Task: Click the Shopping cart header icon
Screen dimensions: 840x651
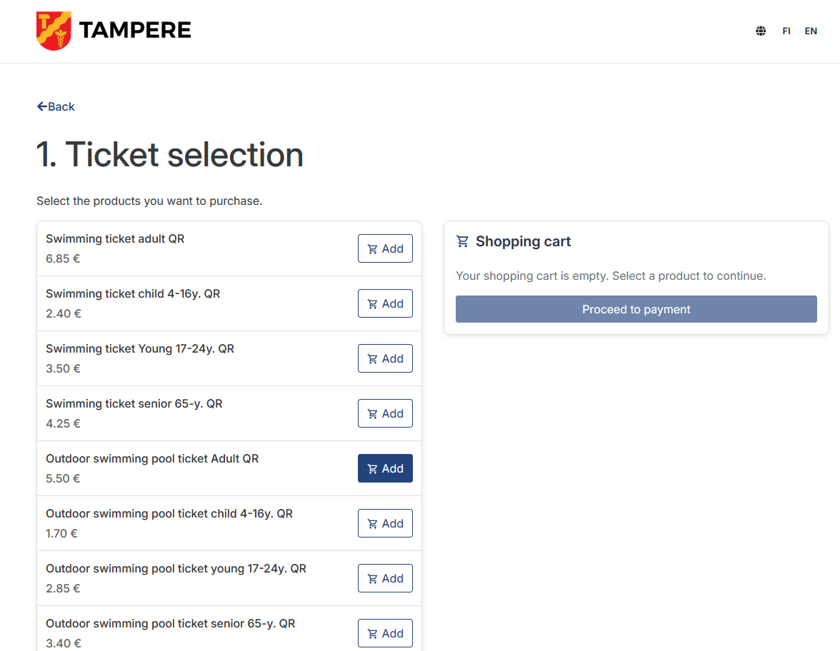Action: pos(462,241)
